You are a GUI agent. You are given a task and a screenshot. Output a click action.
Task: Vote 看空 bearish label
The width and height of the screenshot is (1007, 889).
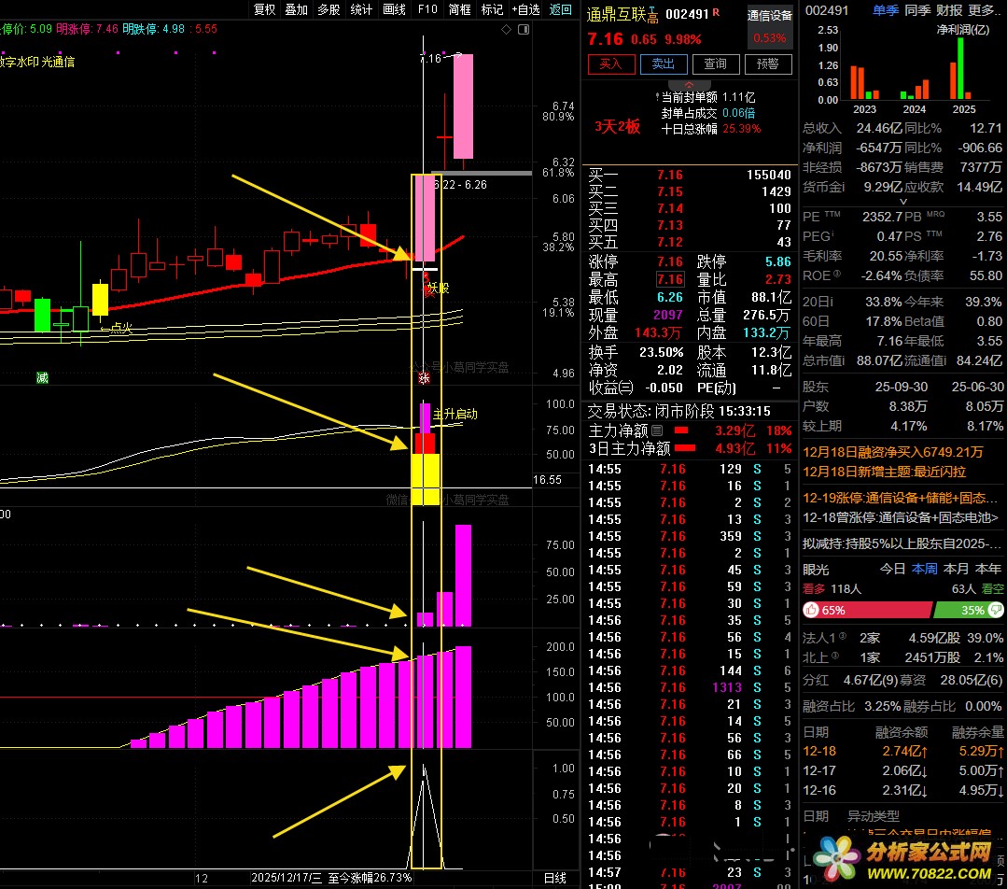click(x=993, y=589)
